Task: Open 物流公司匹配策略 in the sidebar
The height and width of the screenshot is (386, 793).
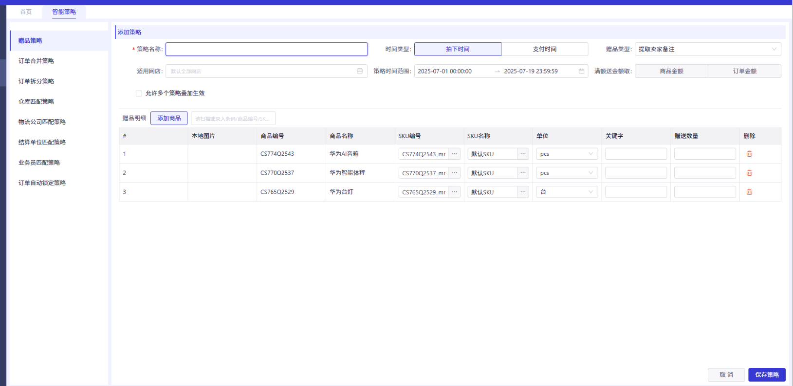Action: [59, 122]
